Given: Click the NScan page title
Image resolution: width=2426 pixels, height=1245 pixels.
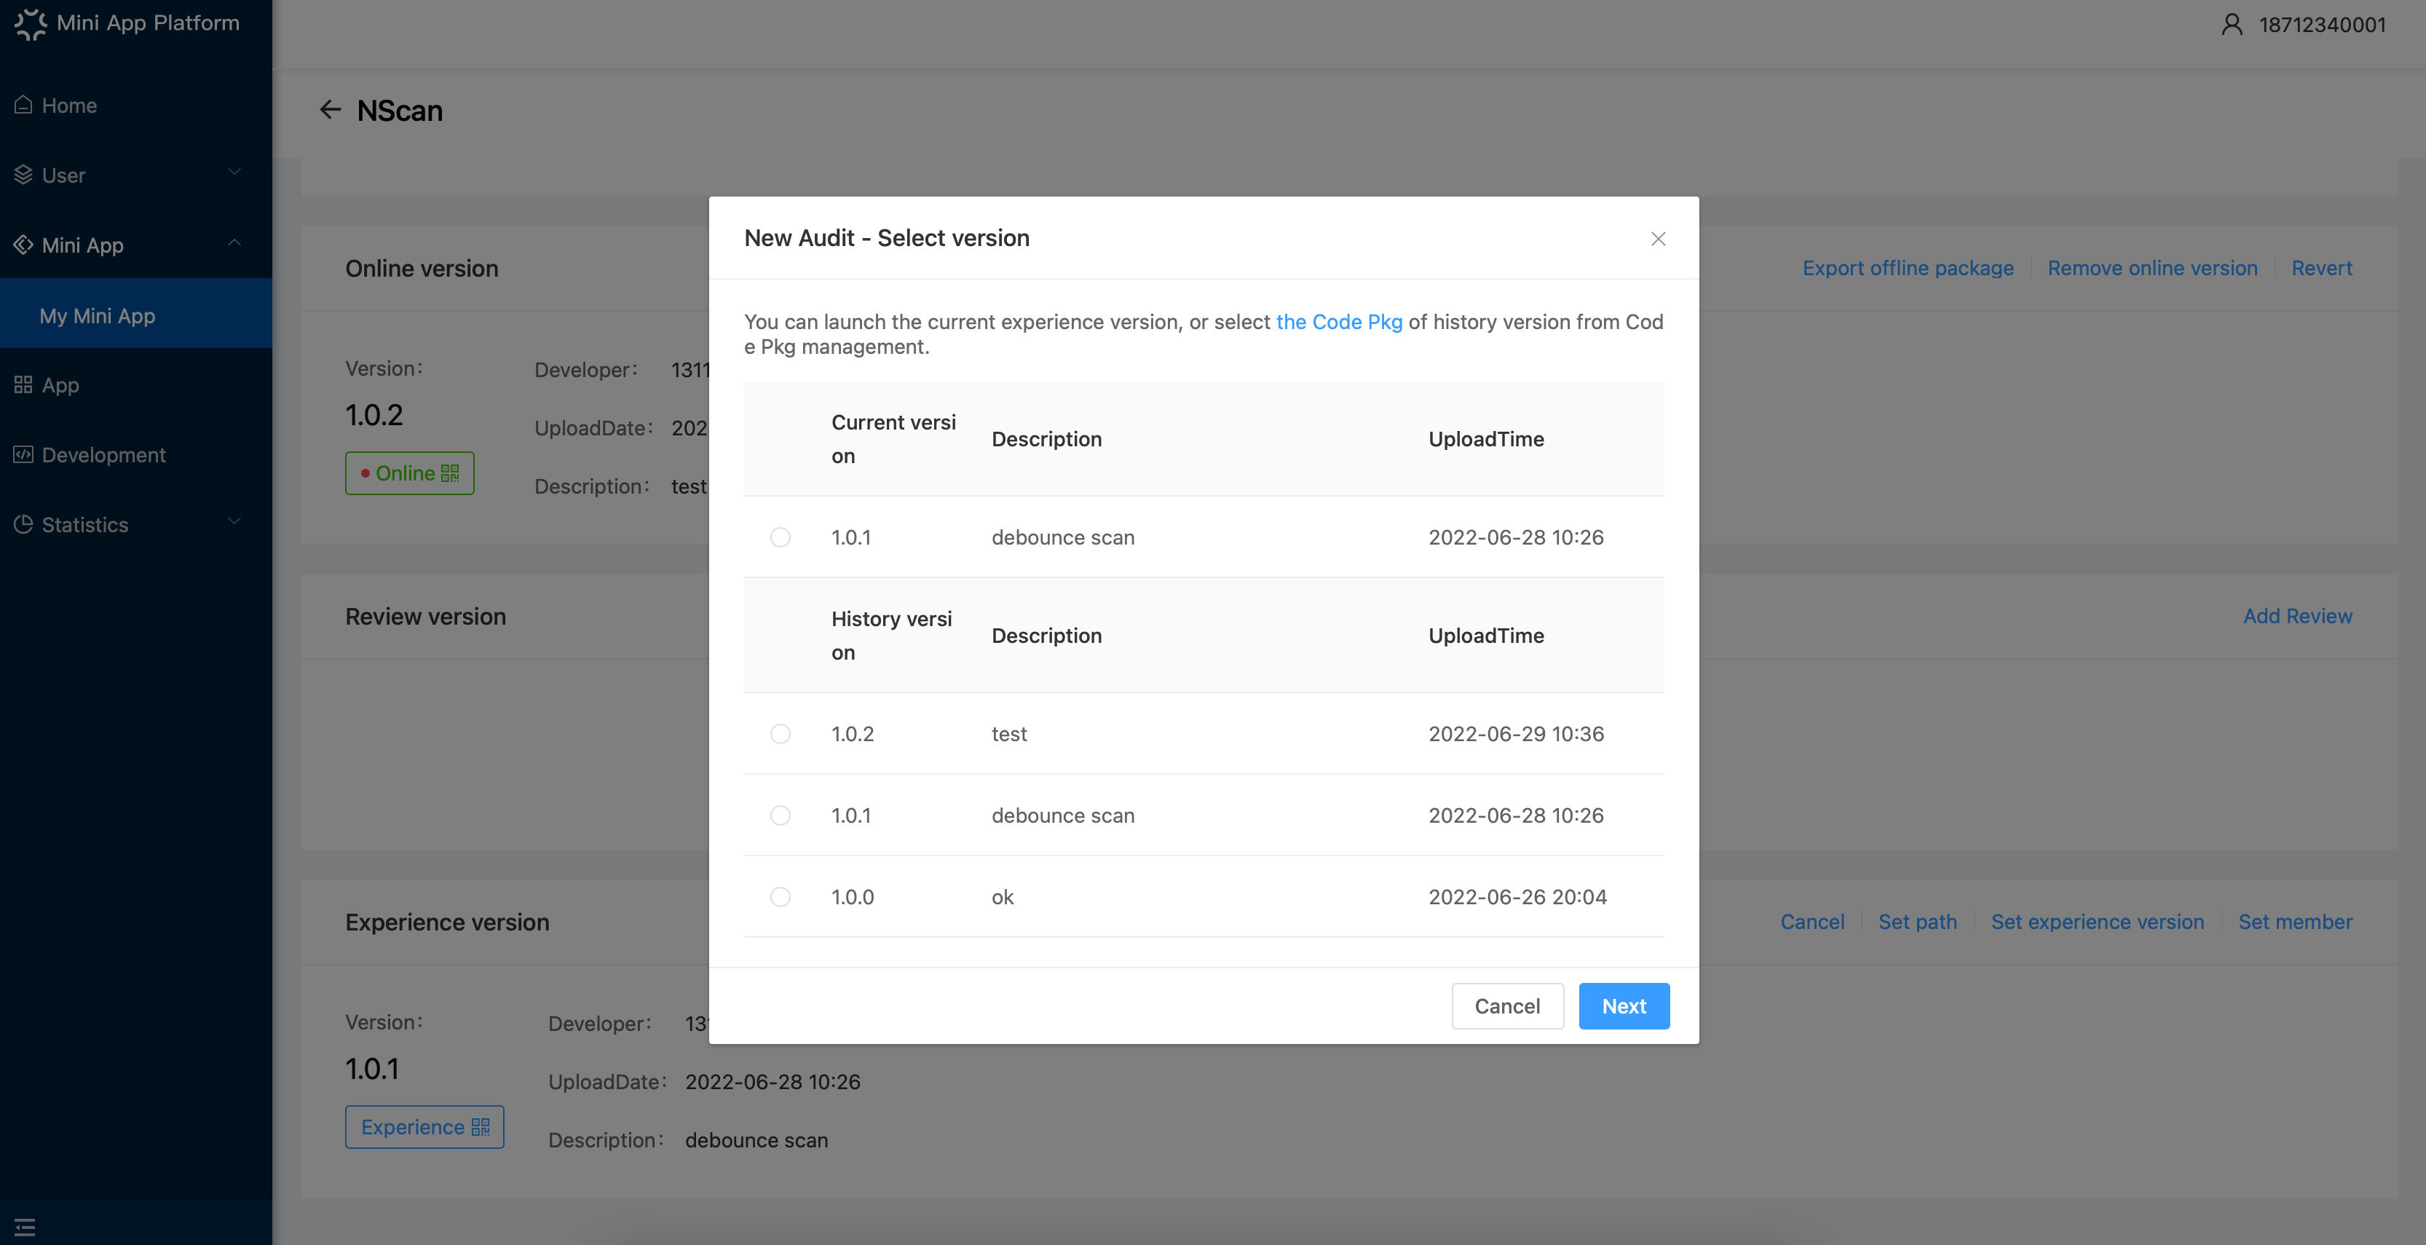Looking at the screenshot, I should point(399,110).
